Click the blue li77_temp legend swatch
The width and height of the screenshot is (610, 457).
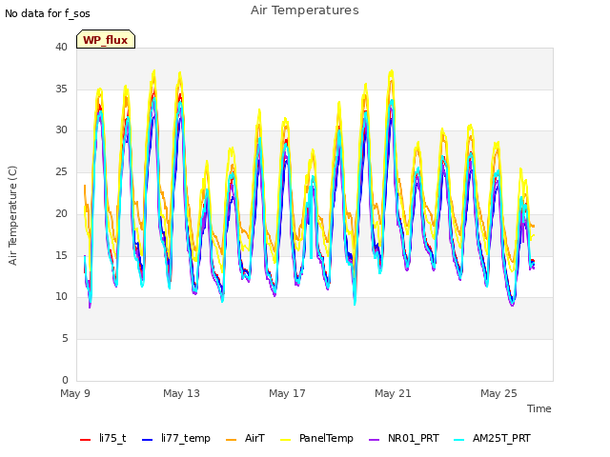tap(148, 440)
